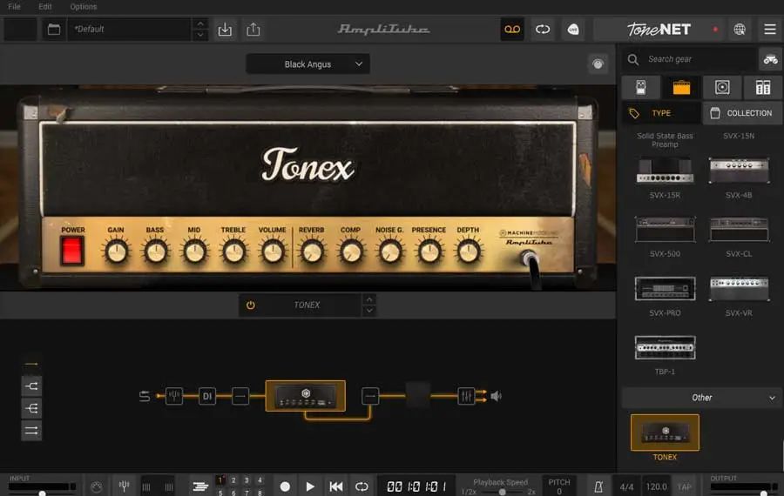This screenshot has height=496, width=784.
Task: Select the cabinet speaker gear tab
Action: (x=722, y=87)
